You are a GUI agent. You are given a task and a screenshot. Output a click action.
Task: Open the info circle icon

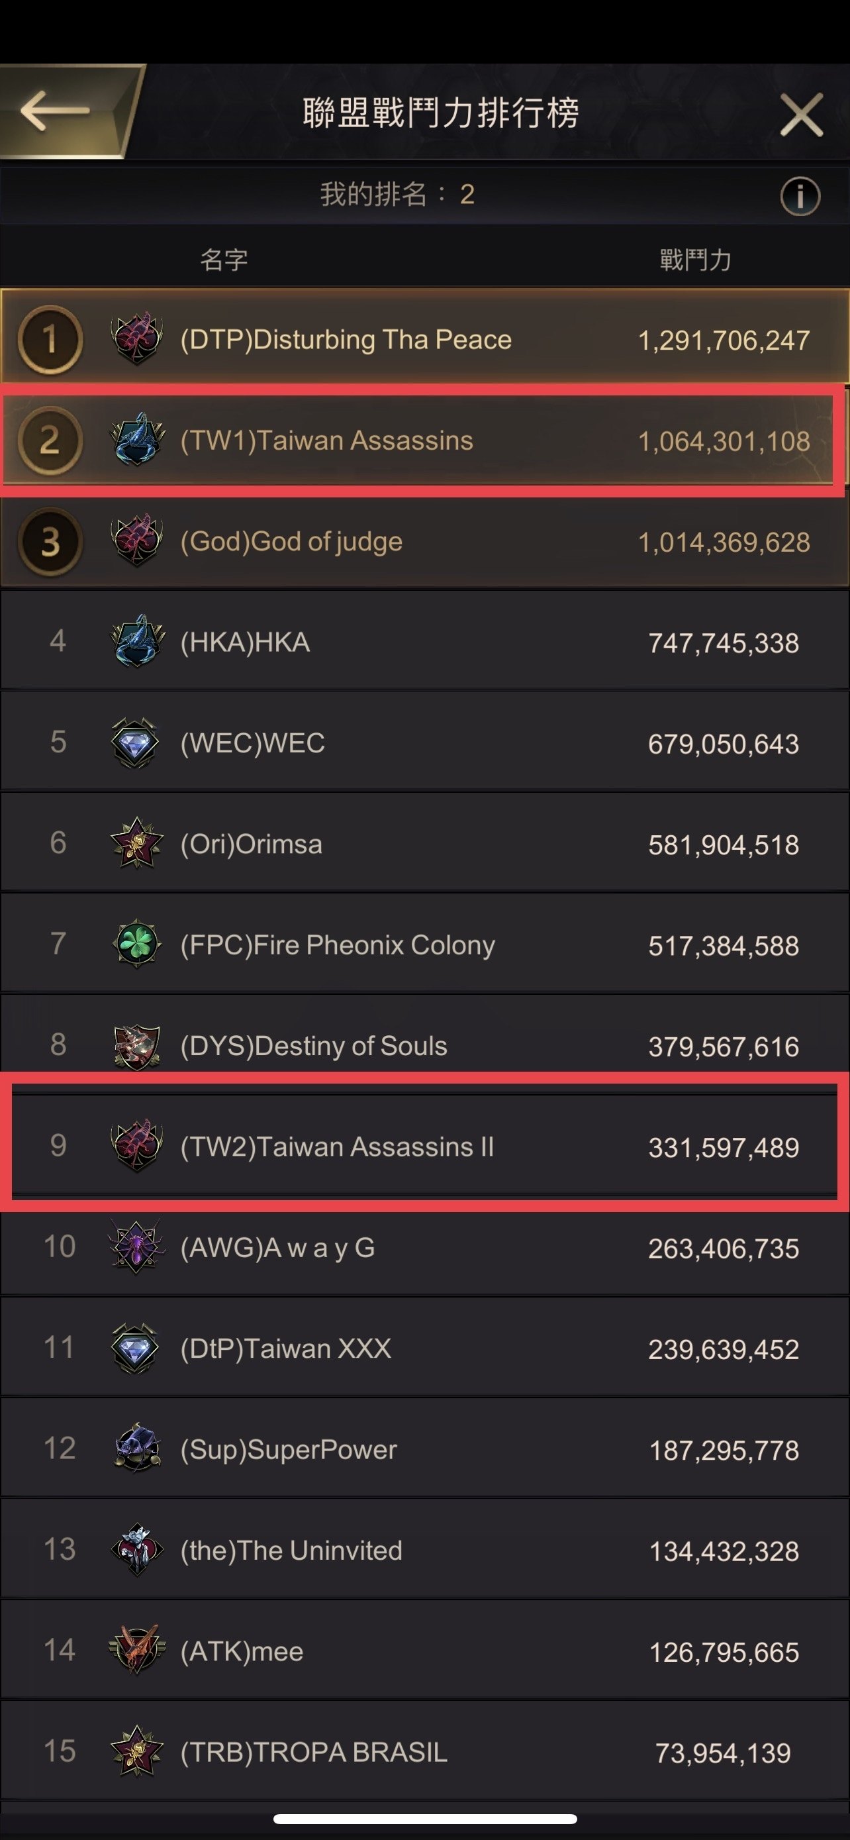pos(799,195)
